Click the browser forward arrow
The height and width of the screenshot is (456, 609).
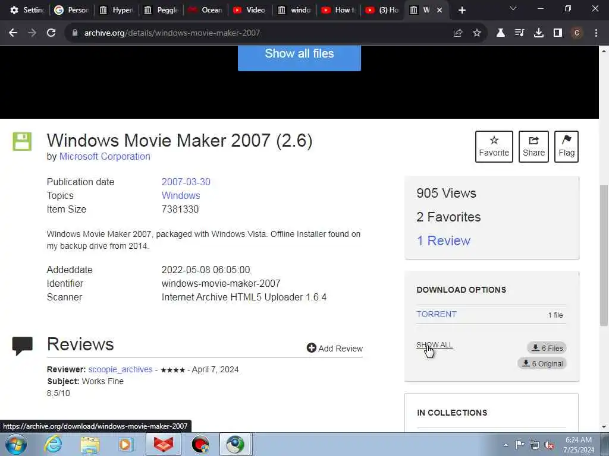(x=32, y=33)
